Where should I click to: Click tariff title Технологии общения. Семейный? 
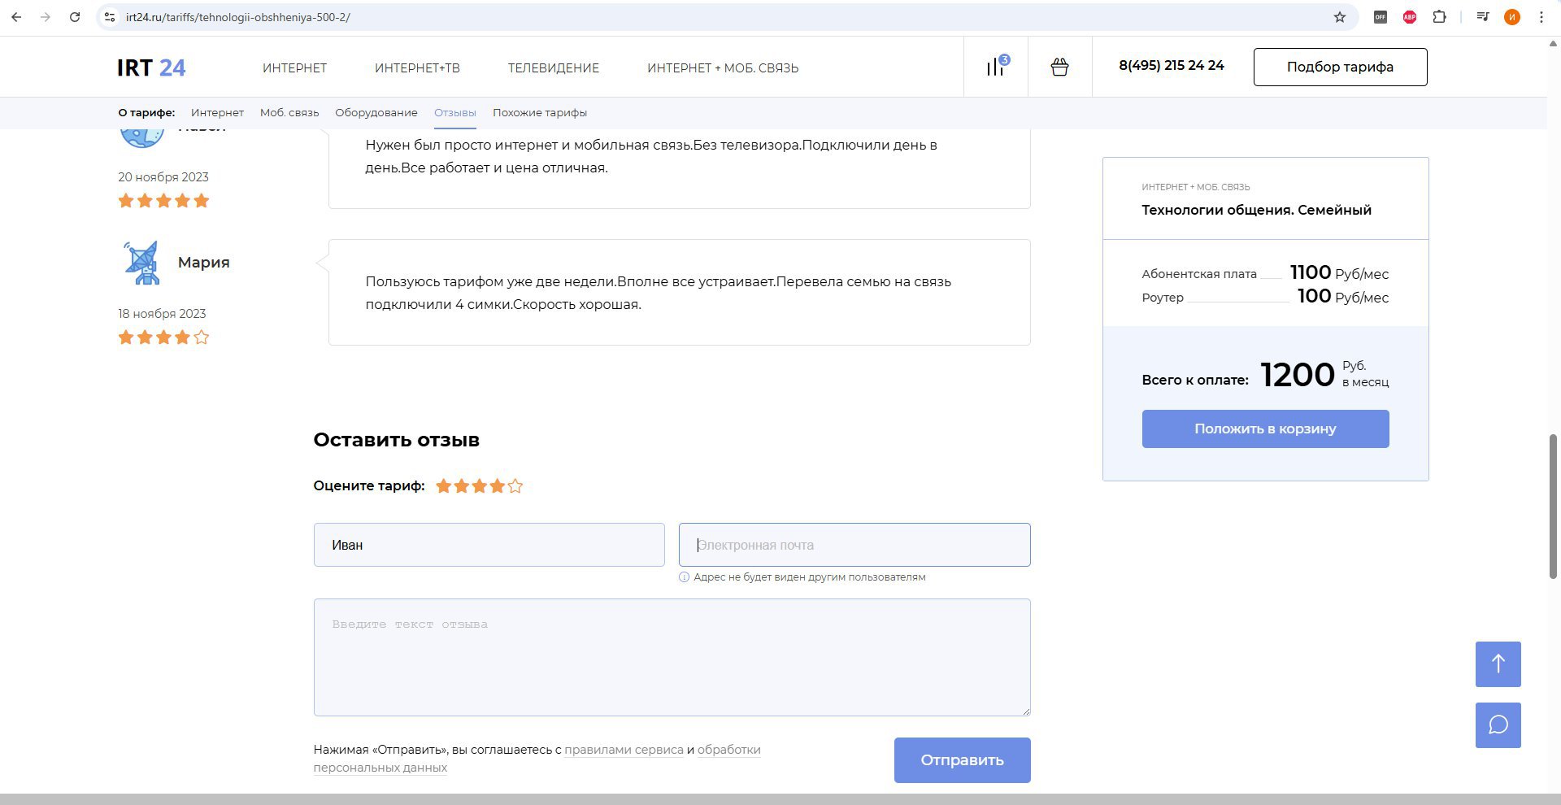click(1256, 210)
